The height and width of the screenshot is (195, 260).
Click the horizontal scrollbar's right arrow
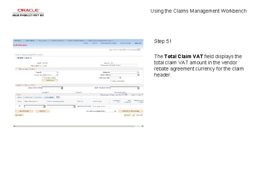(142, 126)
